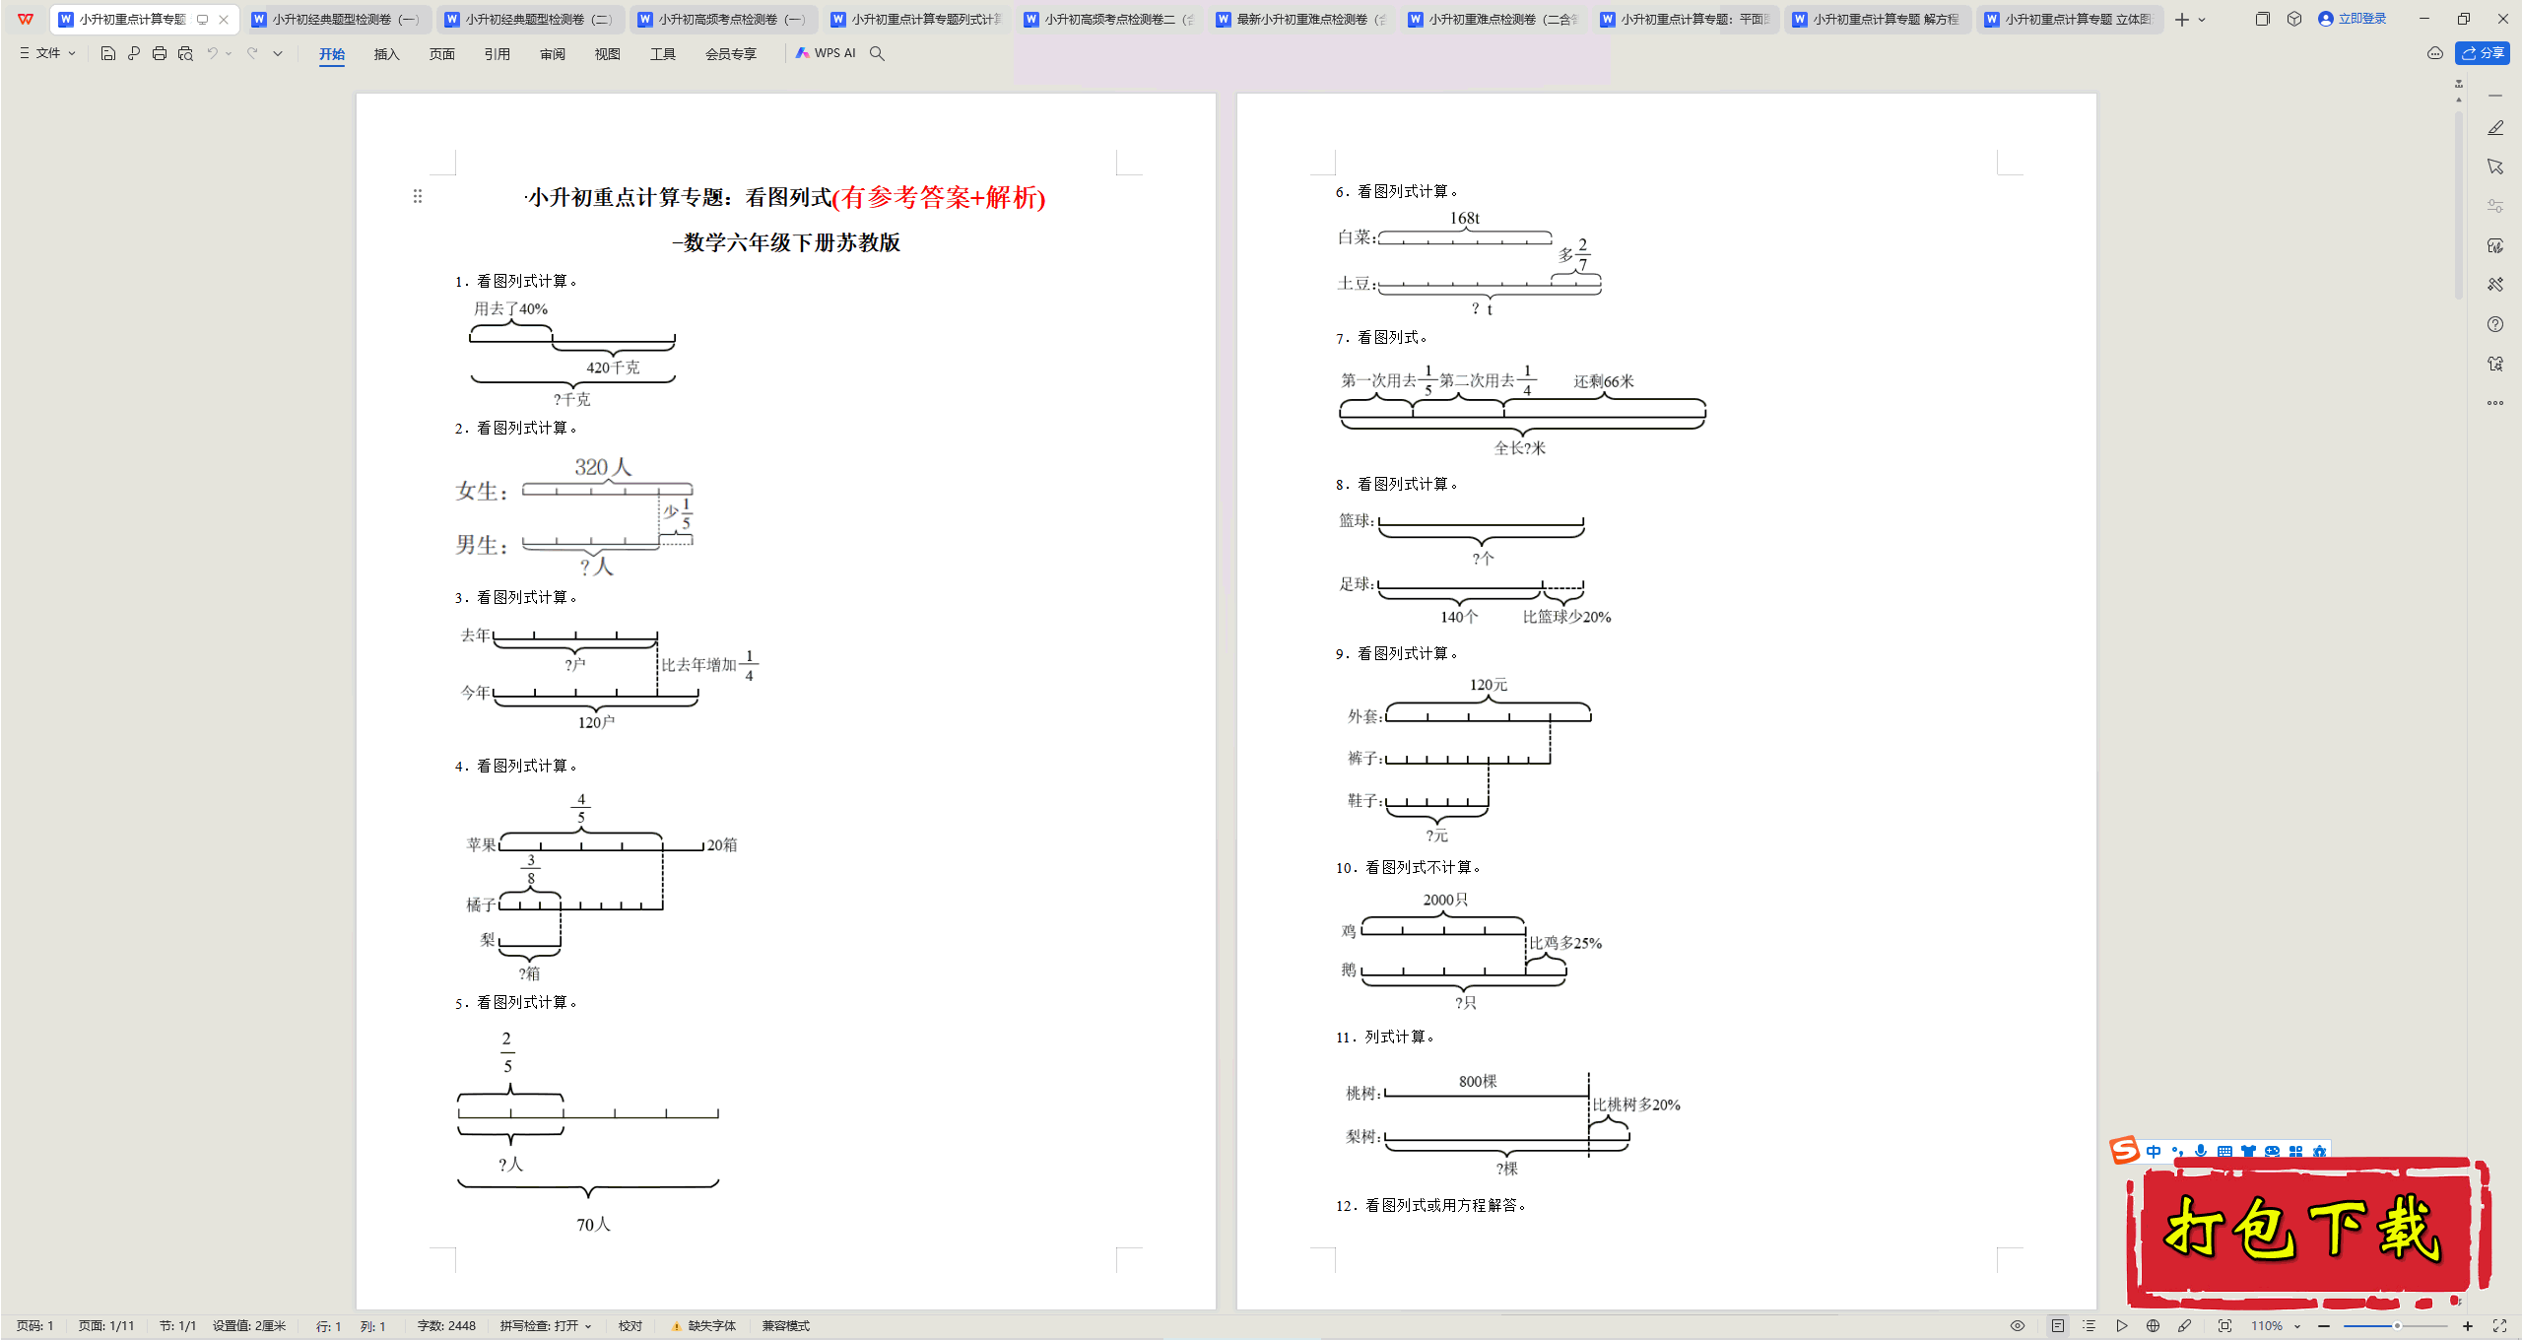Image resolution: width=2522 pixels, height=1340 pixels.
Task: Click the save document icon
Action: click(x=108, y=53)
